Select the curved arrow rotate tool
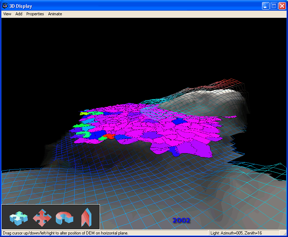The height and width of the screenshot is (237, 288). pyautogui.click(x=64, y=218)
